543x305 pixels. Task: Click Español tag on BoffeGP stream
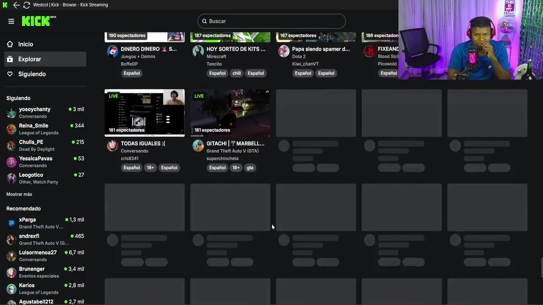(132, 73)
